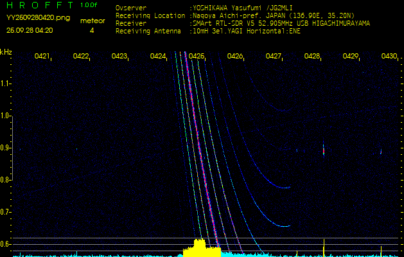The height and width of the screenshot is (257, 404).
Task: Select the kHz axis unit label
Action: (x=6, y=51)
